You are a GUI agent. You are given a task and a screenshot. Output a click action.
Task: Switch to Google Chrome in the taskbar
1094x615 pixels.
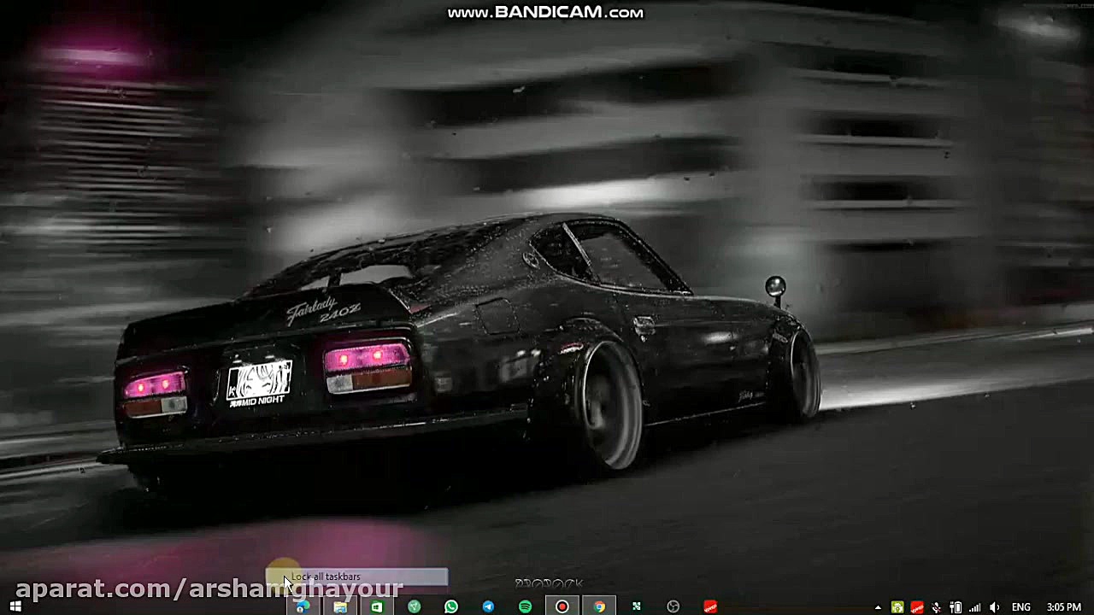coord(599,606)
